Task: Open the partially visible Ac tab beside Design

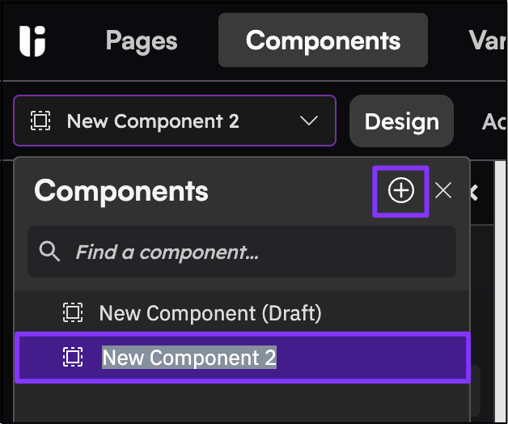Action: click(x=494, y=122)
